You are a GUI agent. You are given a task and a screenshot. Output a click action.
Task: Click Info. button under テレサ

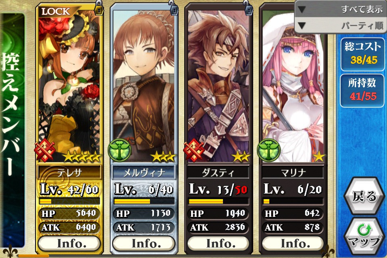pos(69,243)
